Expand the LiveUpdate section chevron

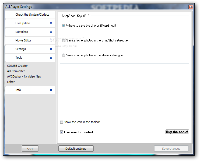51,23
